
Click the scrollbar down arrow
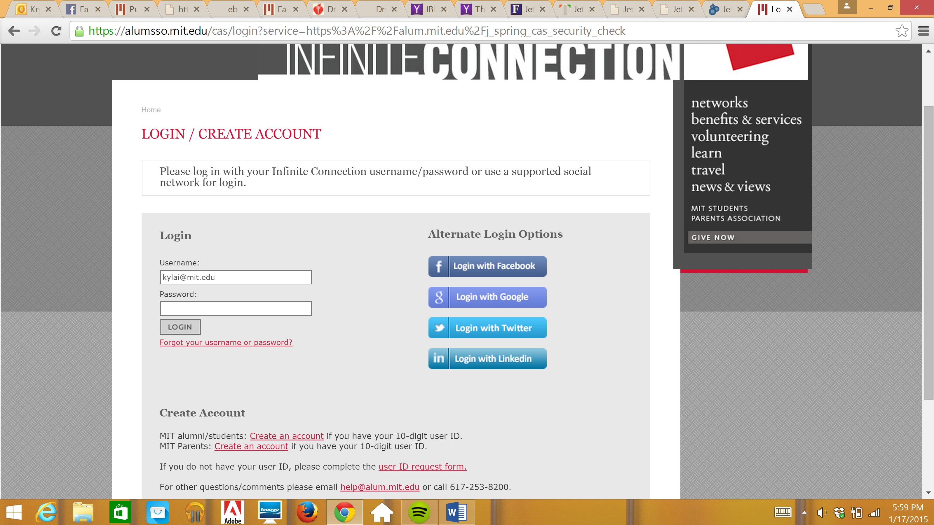928,493
